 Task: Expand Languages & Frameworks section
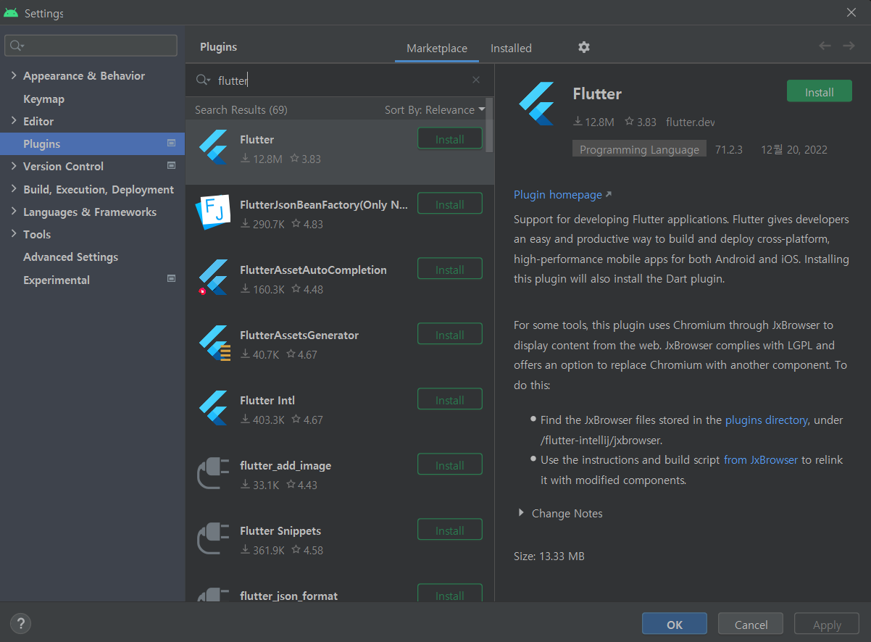coord(14,212)
